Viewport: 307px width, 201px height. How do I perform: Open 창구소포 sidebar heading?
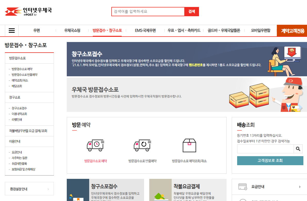coord(15,97)
